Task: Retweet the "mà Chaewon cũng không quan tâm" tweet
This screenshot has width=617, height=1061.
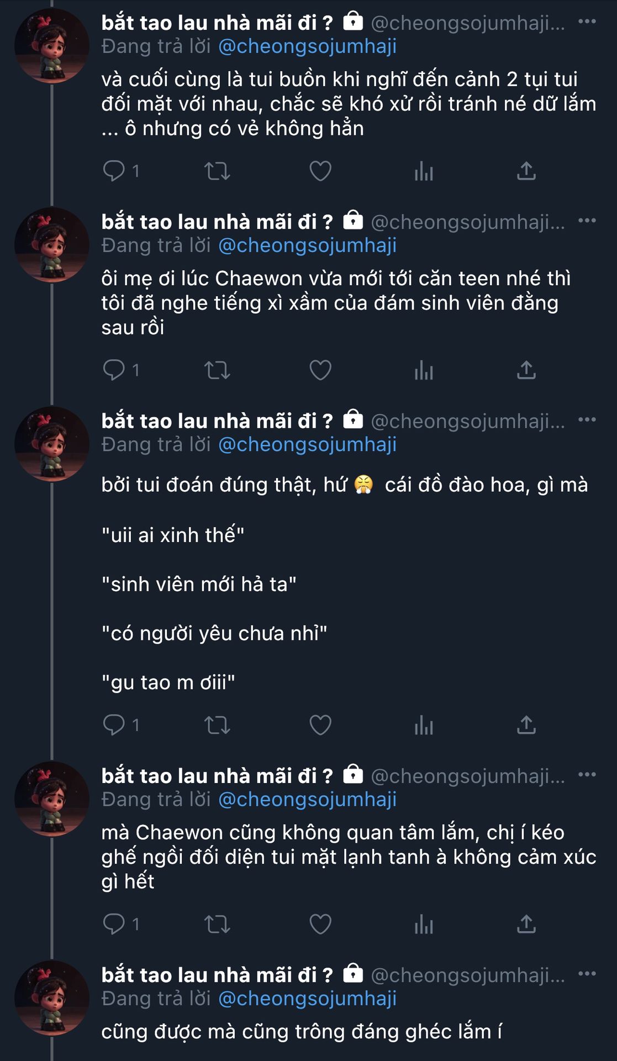Action: (x=217, y=924)
